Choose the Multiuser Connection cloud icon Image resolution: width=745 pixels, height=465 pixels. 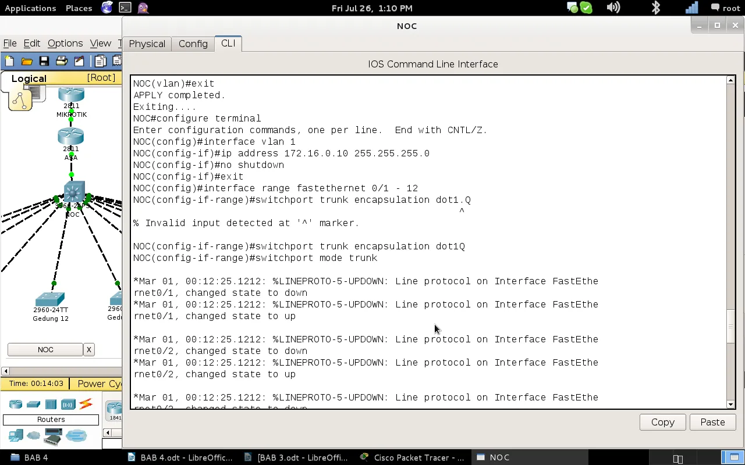(x=76, y=435)
